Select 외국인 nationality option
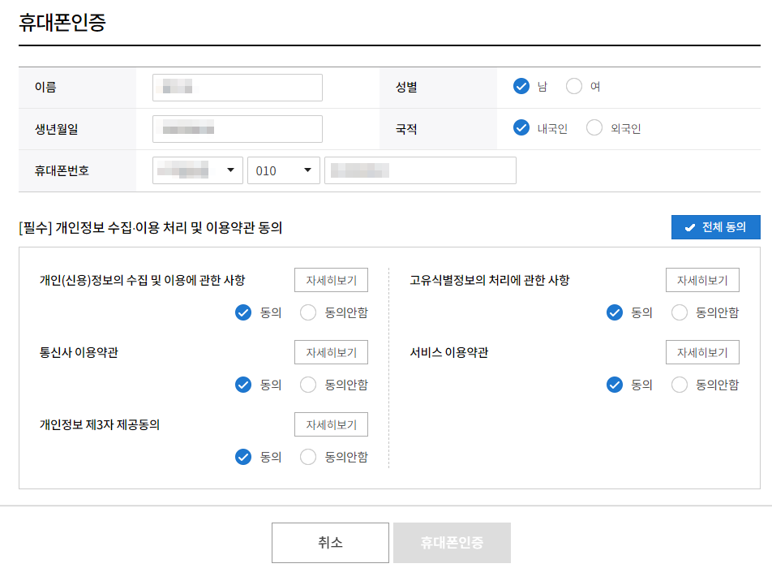 (593, 127)
